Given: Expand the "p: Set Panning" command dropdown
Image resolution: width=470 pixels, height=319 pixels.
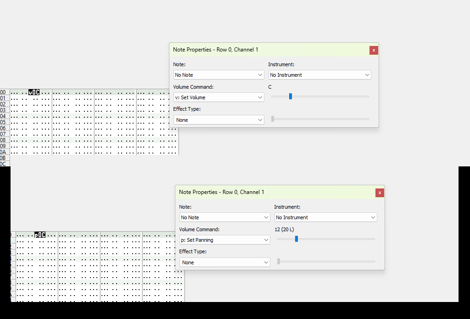Looking at the screenshot, I should [x=224, y=240].
